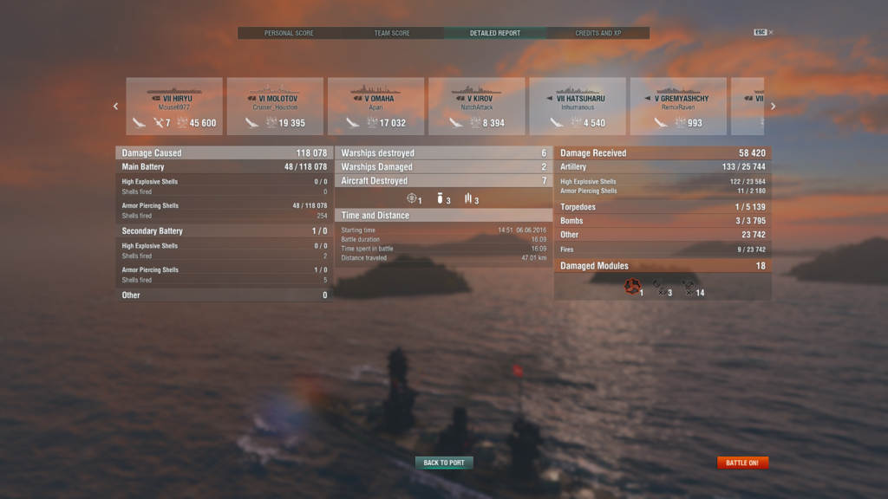Viewport: 888px width, 499px height.
Task: Click the bomber aircraft destroyed icon
Action: 440,198
